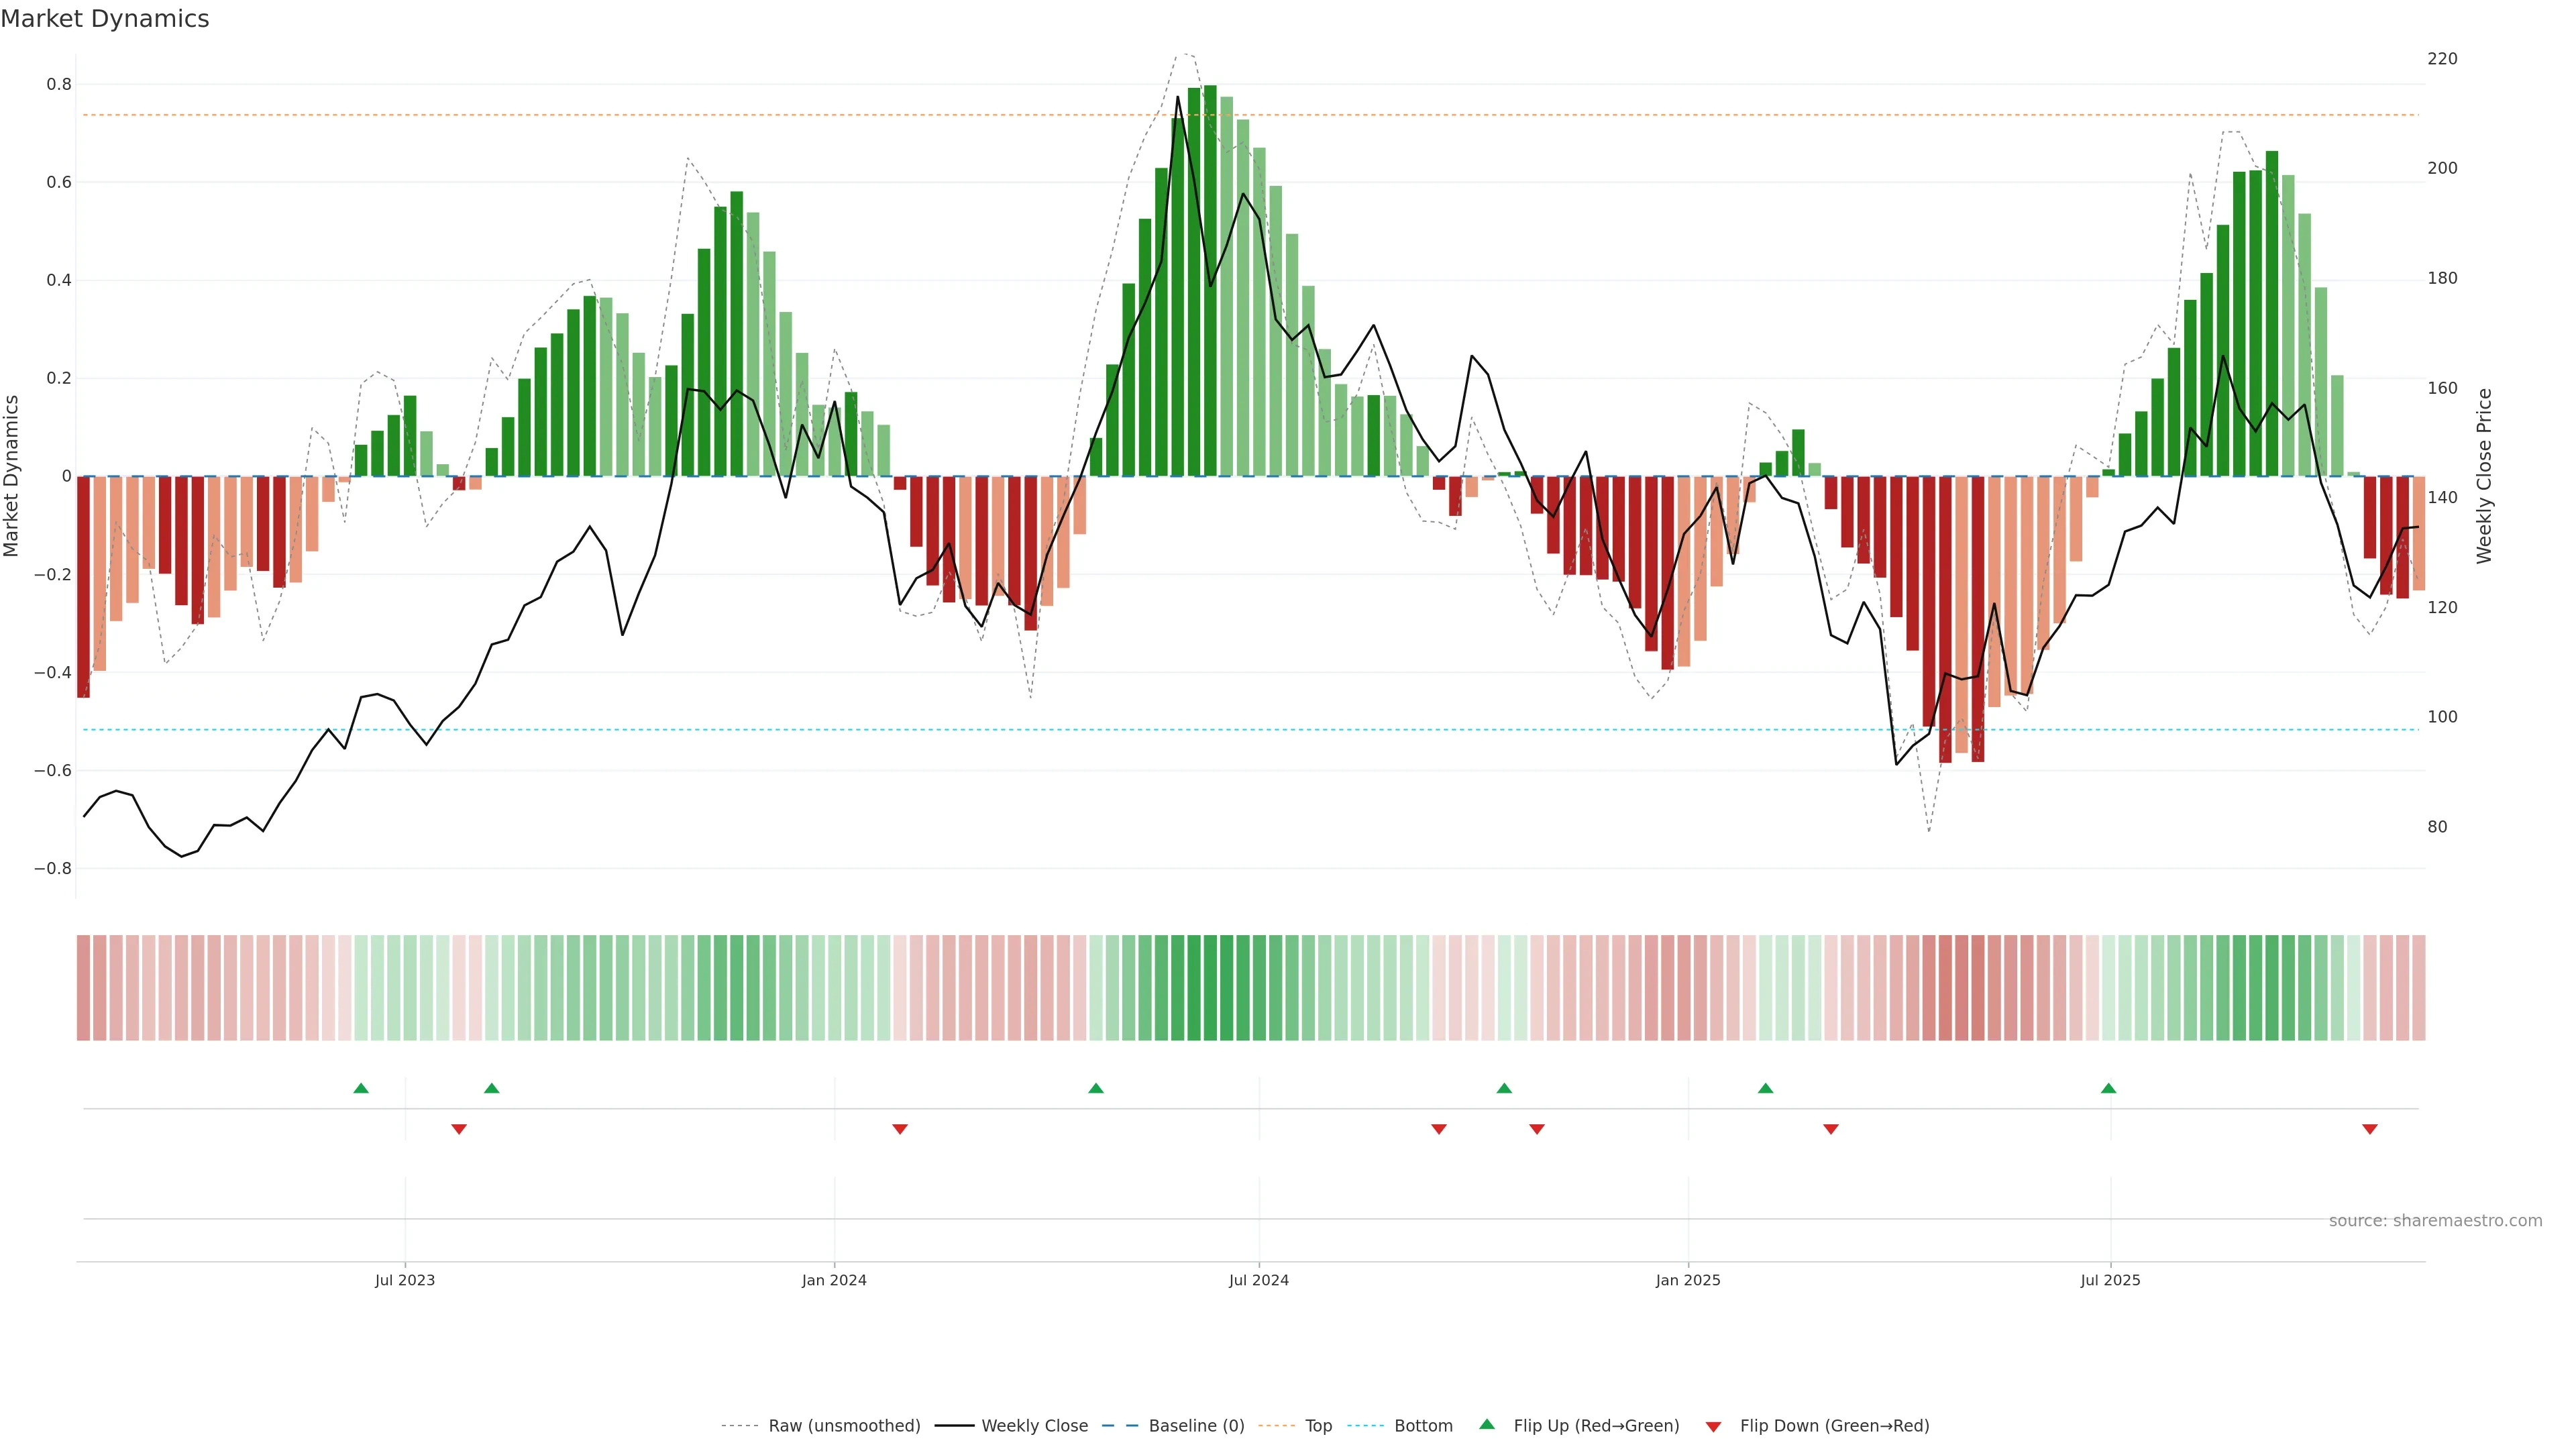
Task: Toggle the Bottom threshold legend entry
Action: pyautogui.click(x=1423, y=1426)
